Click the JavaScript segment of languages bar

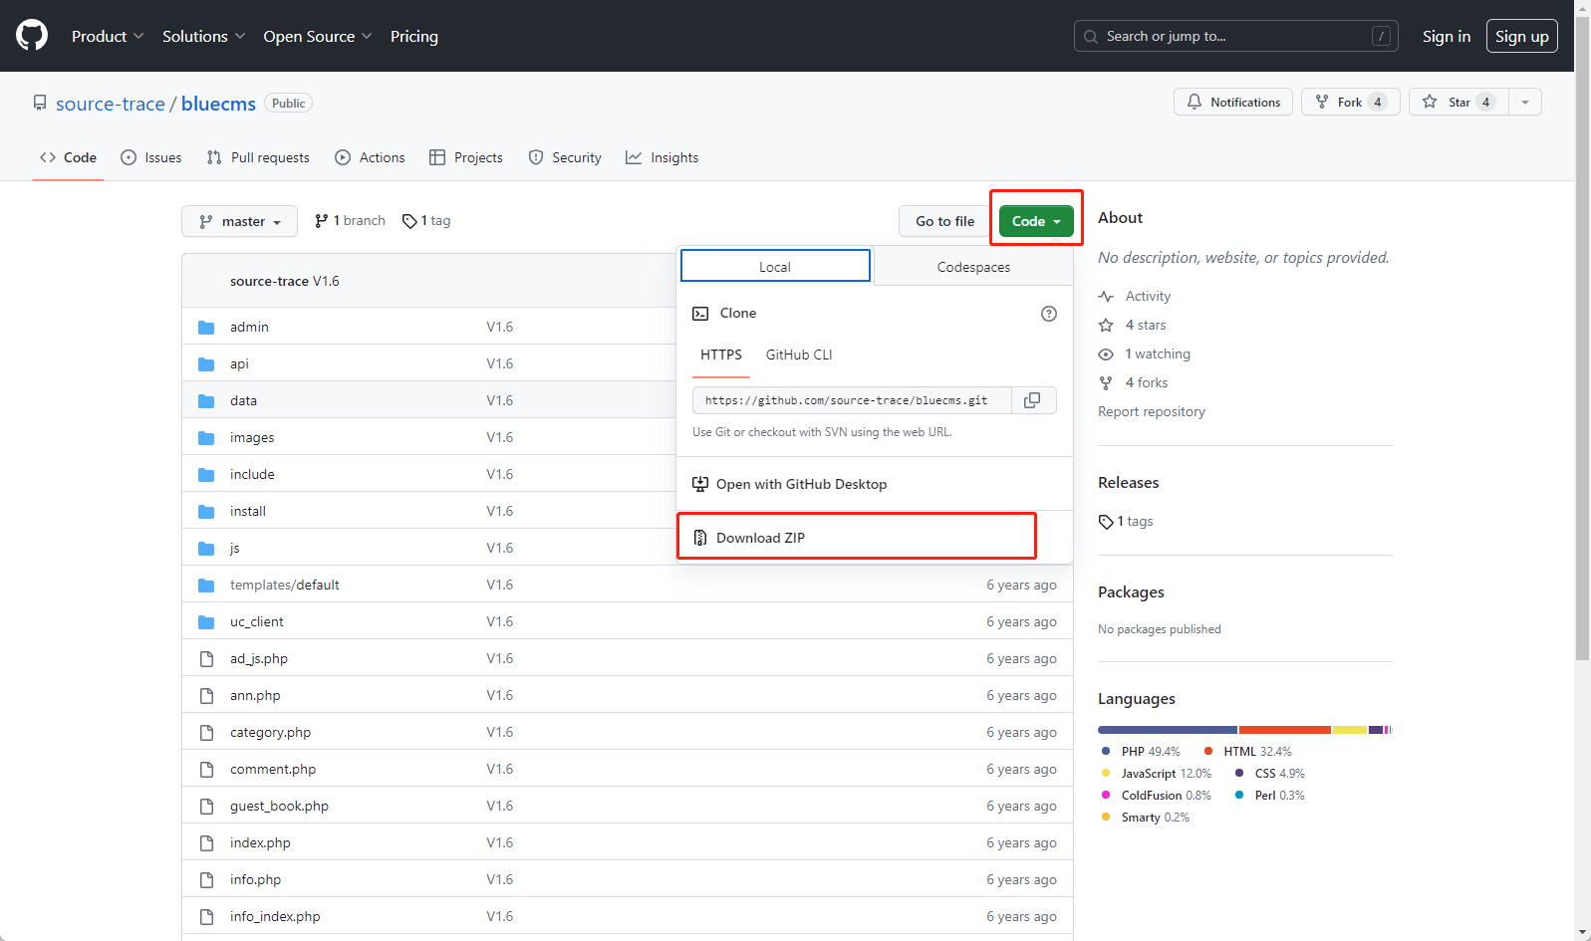coord(1350,730)
